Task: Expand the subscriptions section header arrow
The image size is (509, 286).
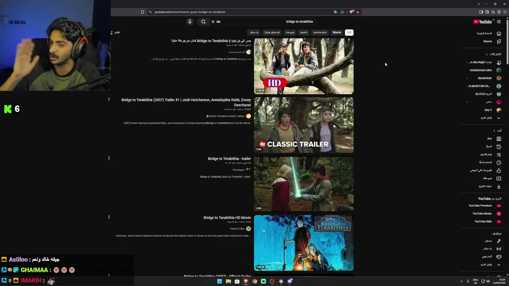Action: tap(486, 54)
